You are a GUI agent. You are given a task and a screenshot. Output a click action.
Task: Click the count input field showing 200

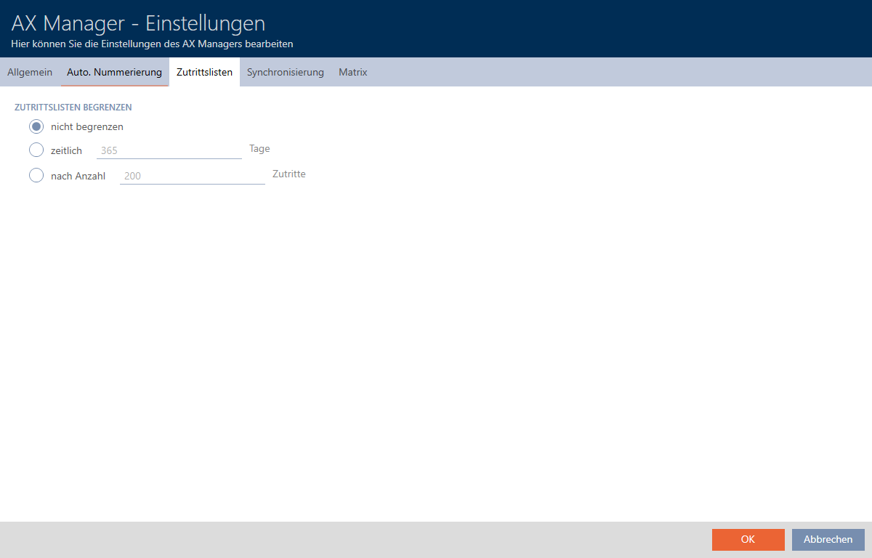(192, 175)
